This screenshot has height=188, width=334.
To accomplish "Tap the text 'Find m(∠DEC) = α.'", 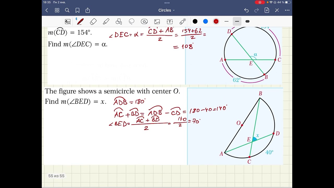I will 77,44.
